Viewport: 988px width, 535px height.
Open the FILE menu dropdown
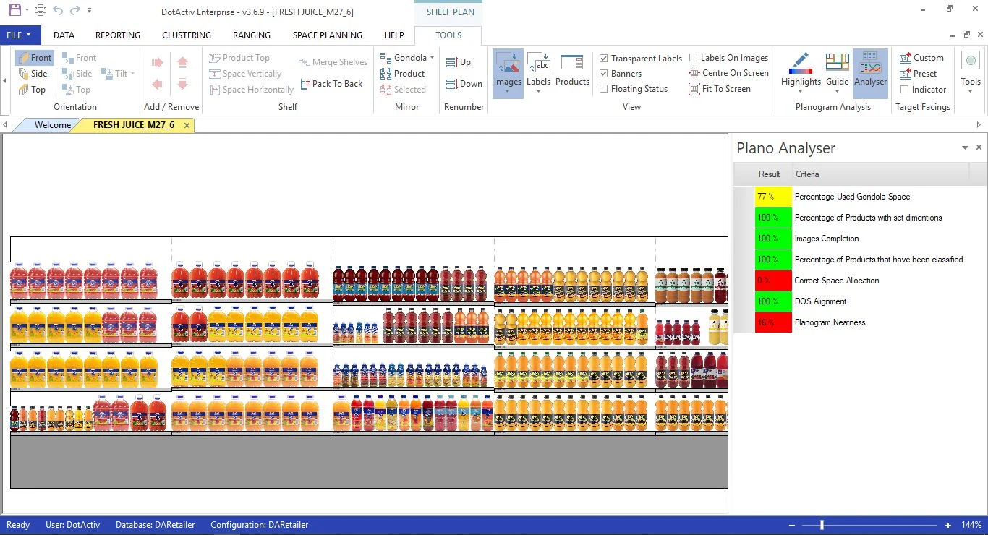[20, 35]
